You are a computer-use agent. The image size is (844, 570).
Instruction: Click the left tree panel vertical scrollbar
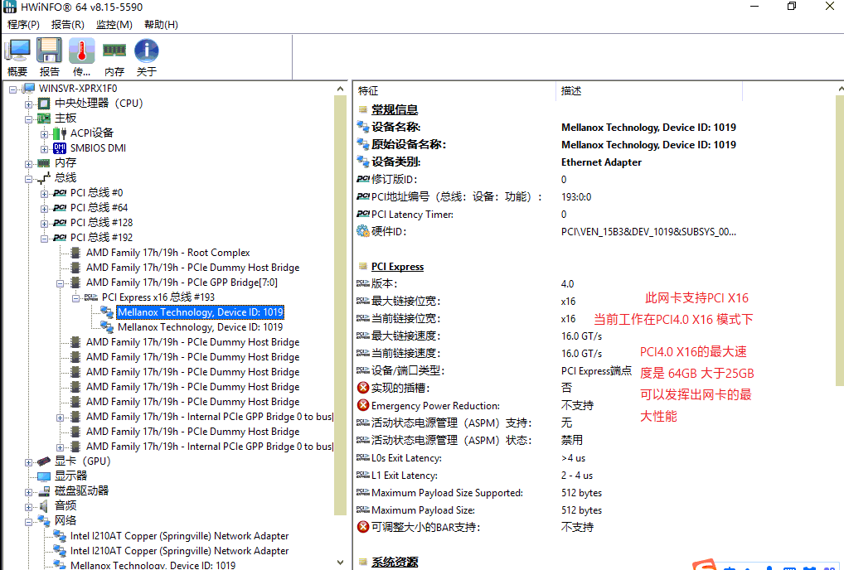click(340, 331)
